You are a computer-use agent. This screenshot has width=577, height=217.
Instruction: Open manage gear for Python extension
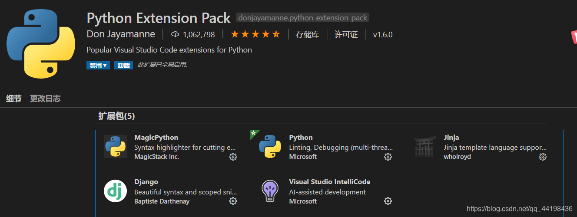(388, 157)
